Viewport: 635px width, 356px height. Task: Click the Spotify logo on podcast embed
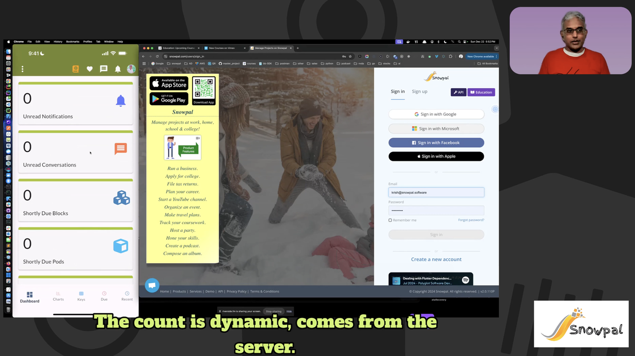[466, 280]
